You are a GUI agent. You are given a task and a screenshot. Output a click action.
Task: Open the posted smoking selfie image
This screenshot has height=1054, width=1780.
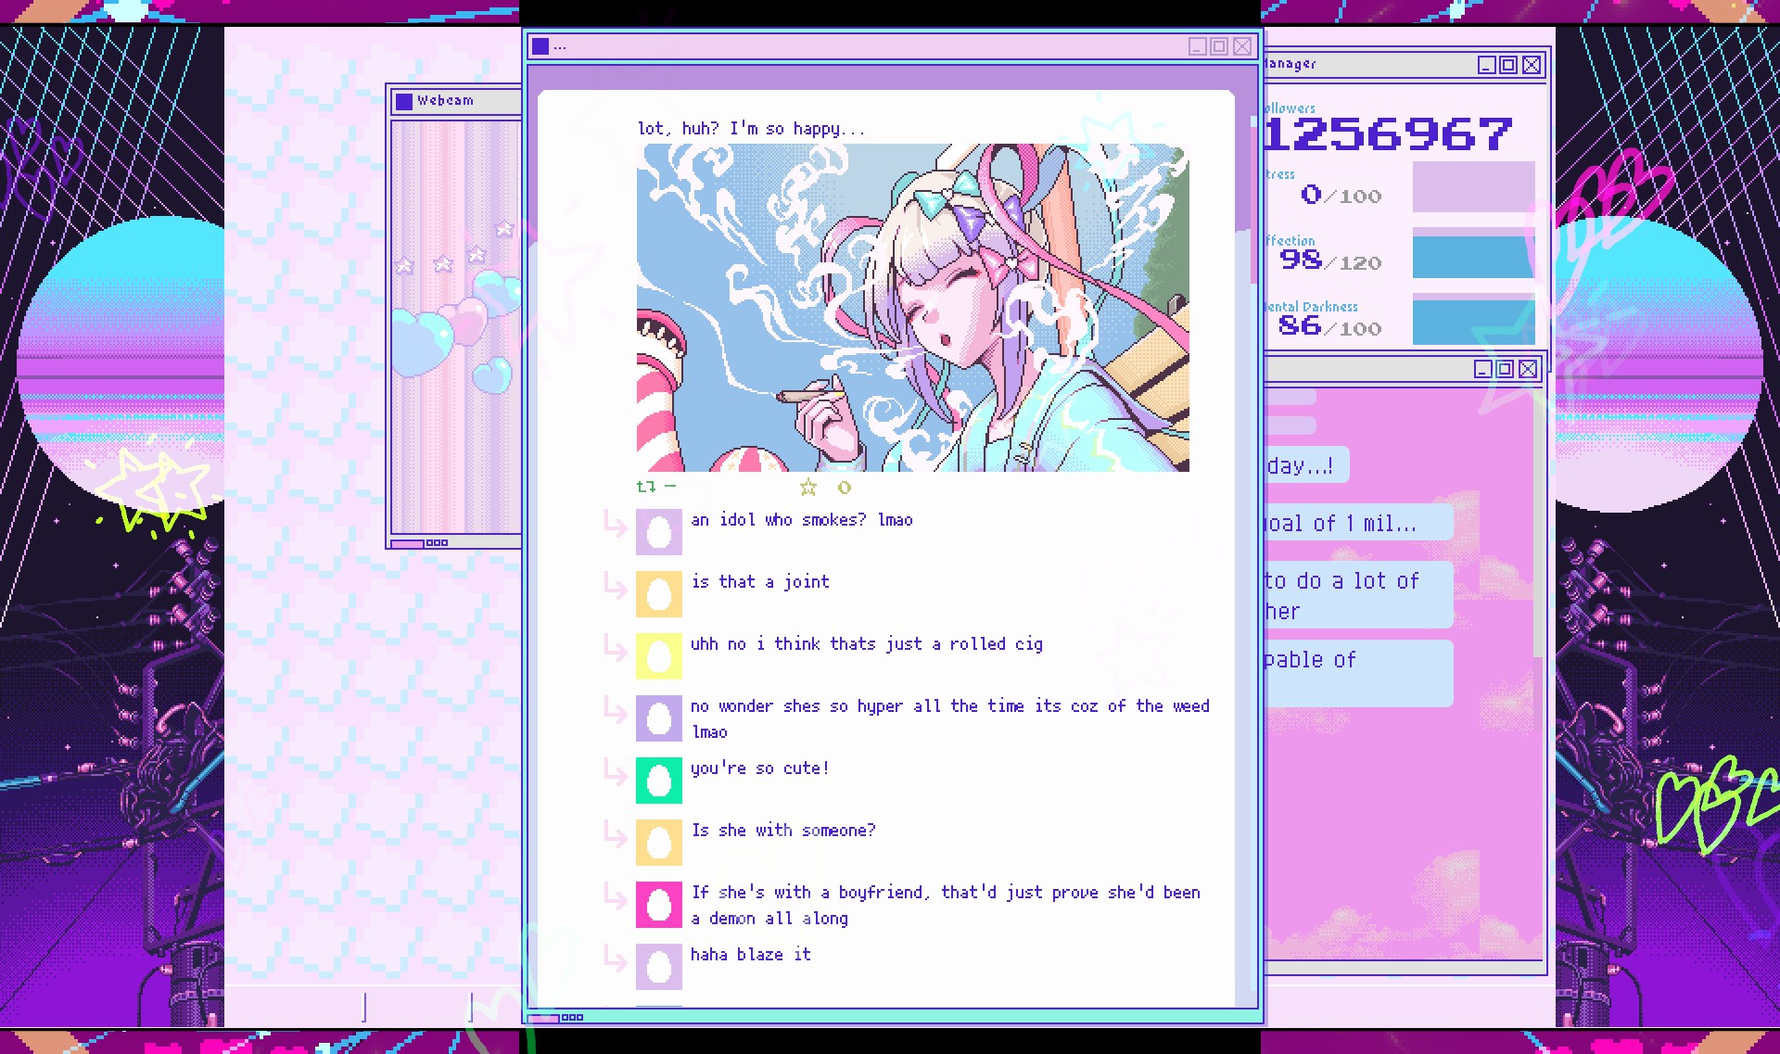point(912,308)
